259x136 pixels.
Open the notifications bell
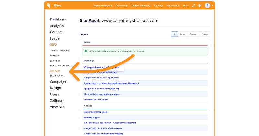(199, 6)
